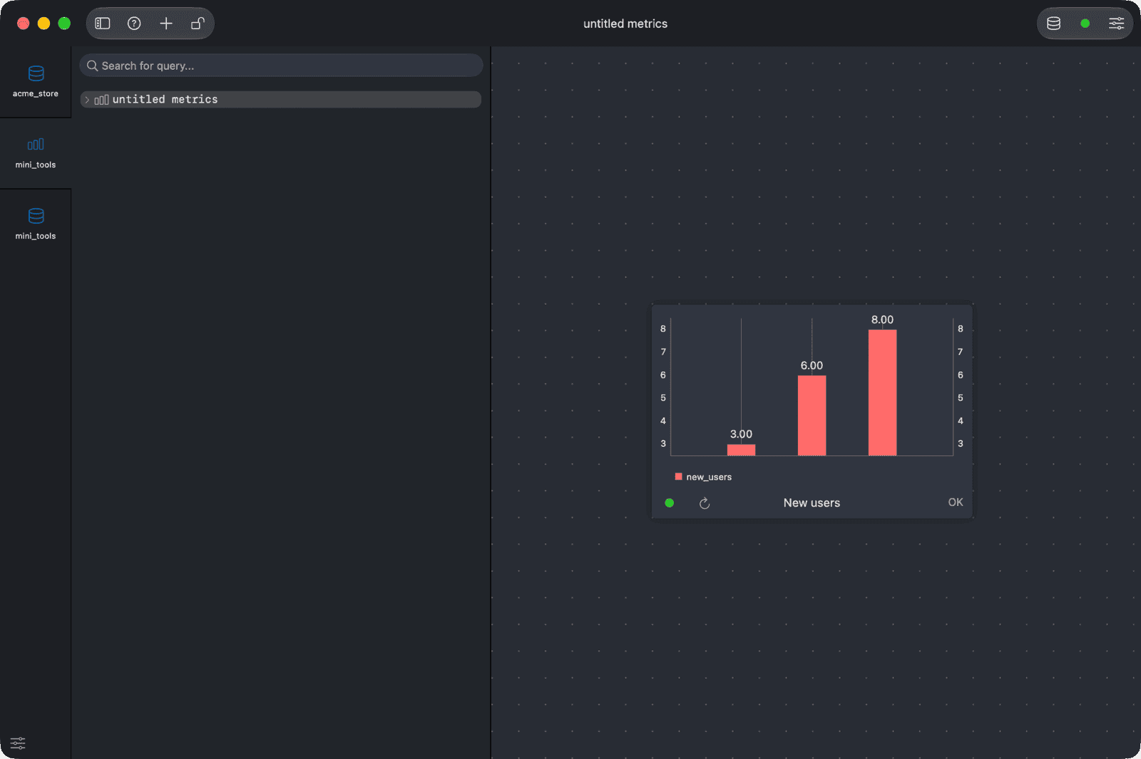Select the mini_tools metrics chart item
Screen dimensions: 1141x759
[36, 153]
